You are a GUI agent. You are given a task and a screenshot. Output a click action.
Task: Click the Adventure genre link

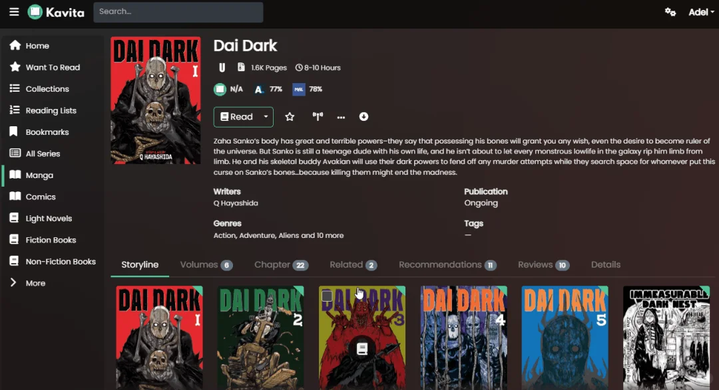pos(257,235)
